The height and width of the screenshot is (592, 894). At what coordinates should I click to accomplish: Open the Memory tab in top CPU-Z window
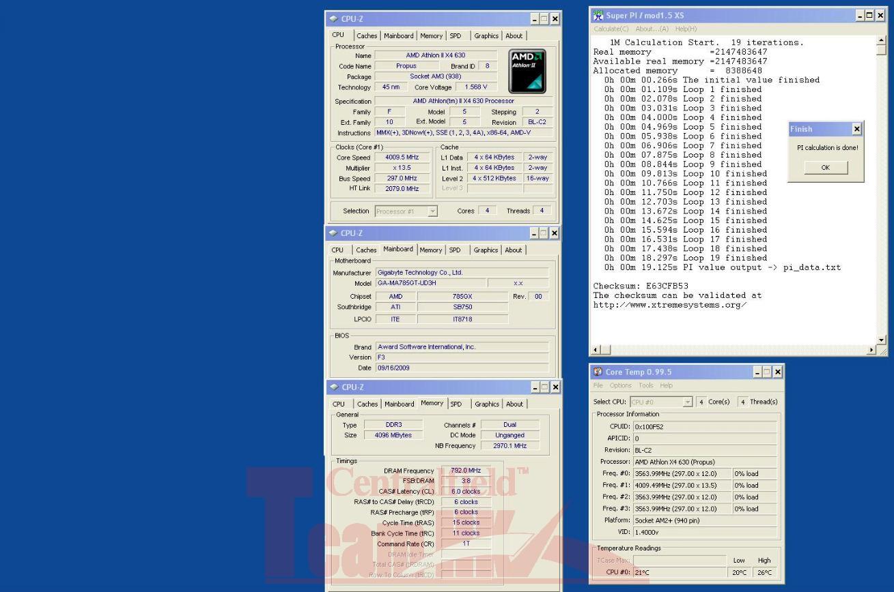click(x=431, y=36)
